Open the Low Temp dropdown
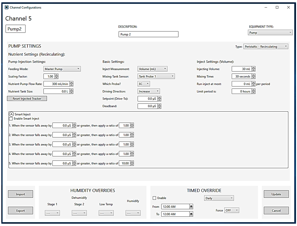The width and height of the screenshot is (297, 226). [x=106, y=213]
